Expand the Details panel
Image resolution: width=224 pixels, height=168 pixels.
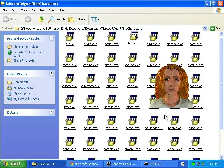pos(52,112)
